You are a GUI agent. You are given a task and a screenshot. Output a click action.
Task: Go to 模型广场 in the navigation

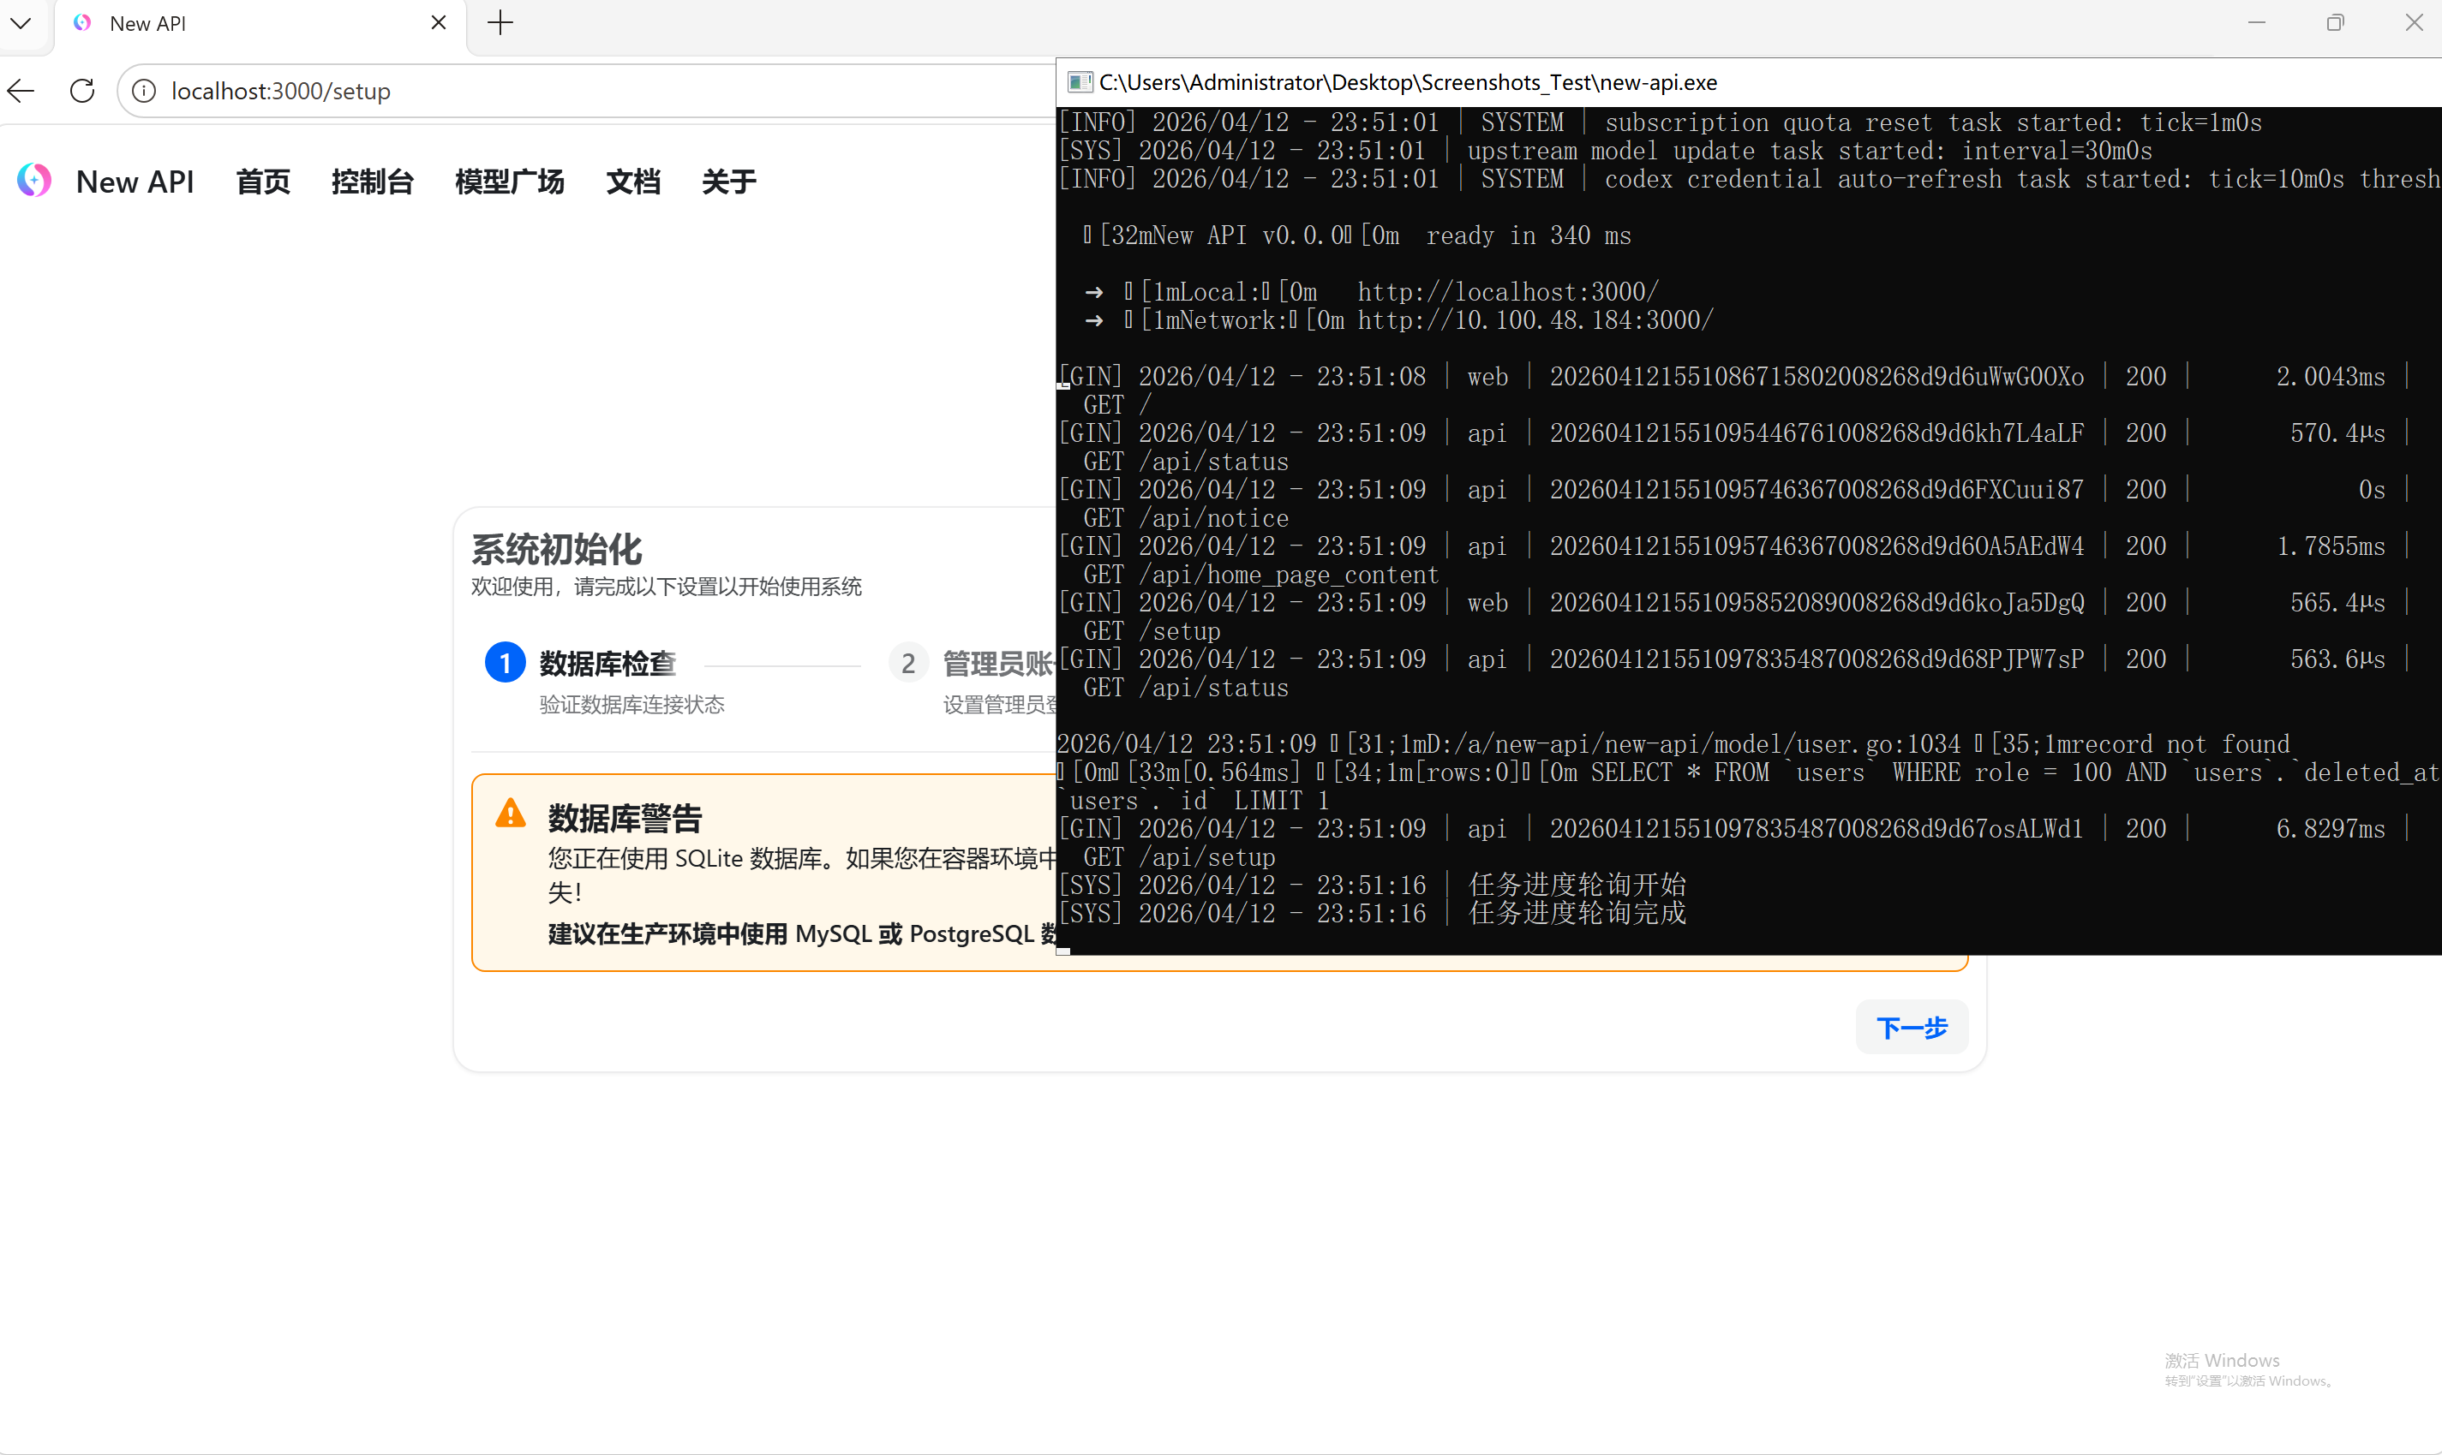coord(509,182)
